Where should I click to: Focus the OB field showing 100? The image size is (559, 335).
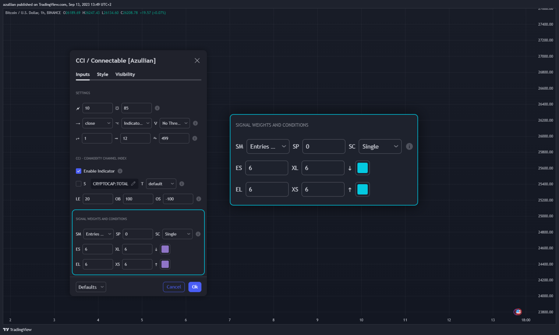coord(138,199)
